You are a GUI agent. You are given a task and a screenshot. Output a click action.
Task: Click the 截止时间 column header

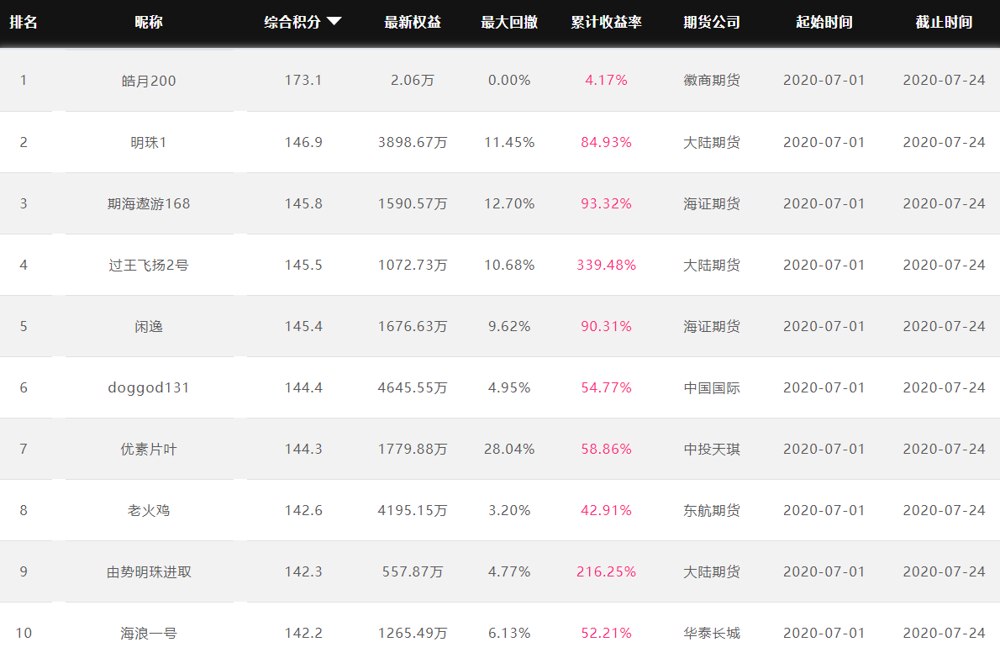coord(944,23)
